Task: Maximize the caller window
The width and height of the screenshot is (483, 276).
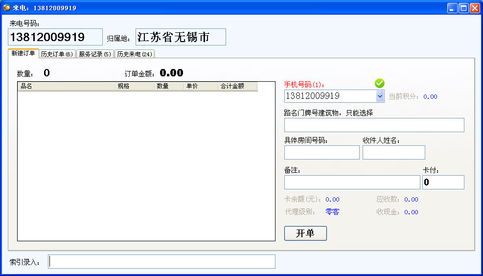Action: 463,8
